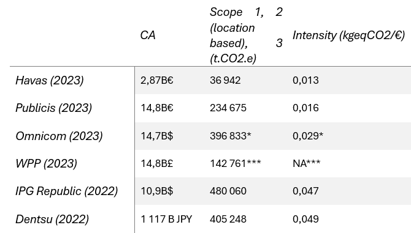Select the 234 675 emissions cell
The image size is (411, 233).
(228, 108)
